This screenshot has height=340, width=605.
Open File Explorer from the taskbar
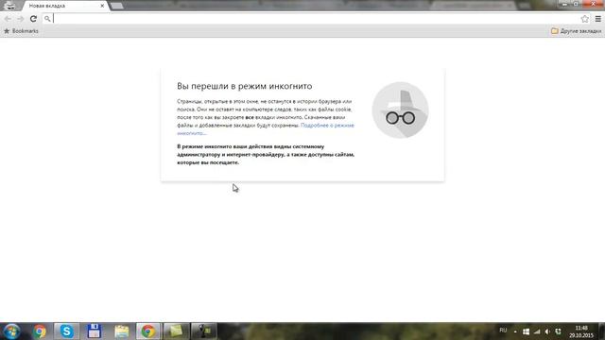coord(121,331)
